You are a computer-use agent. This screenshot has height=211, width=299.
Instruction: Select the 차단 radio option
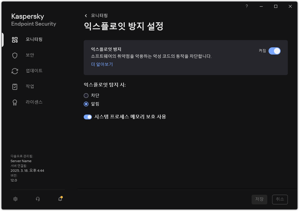tap(85, 95)
